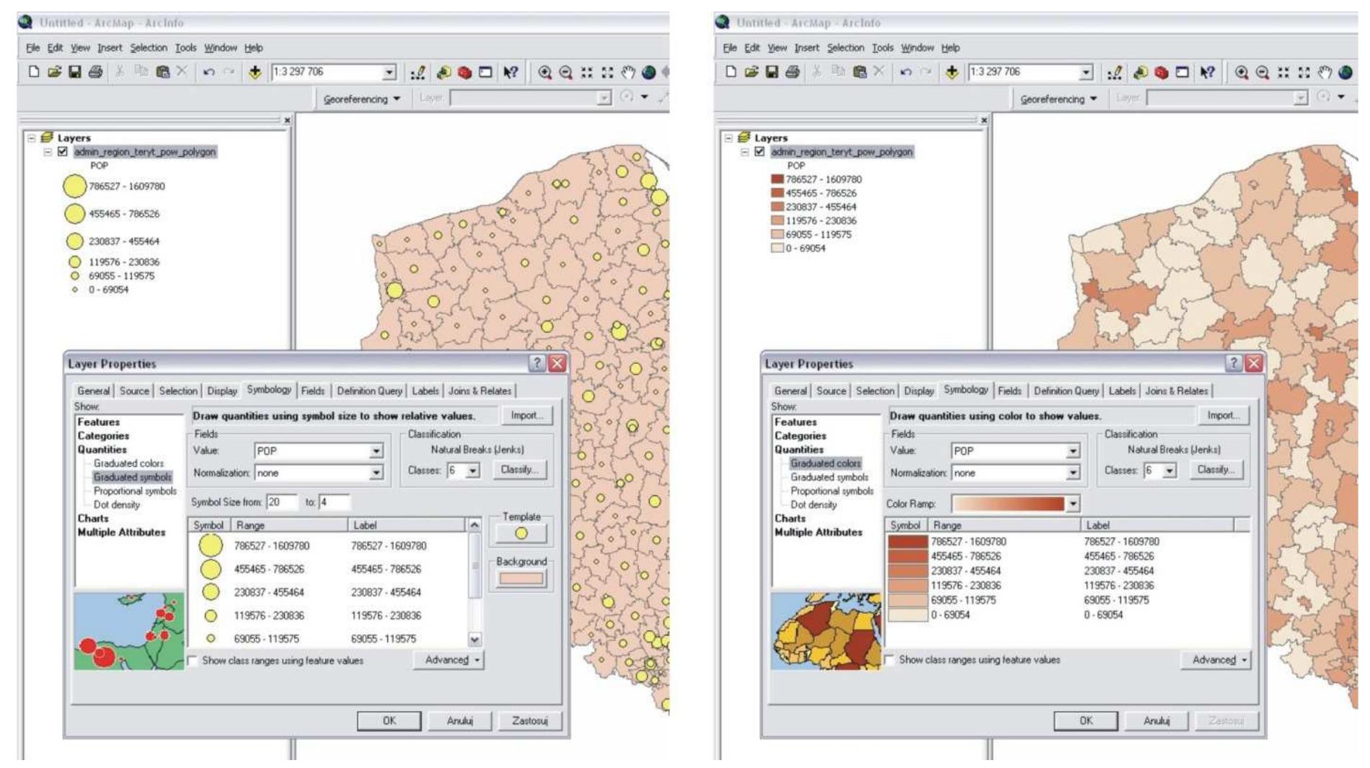Open the Editor toolbar pencil icon
1370x768 pixels.
point(419,72)
